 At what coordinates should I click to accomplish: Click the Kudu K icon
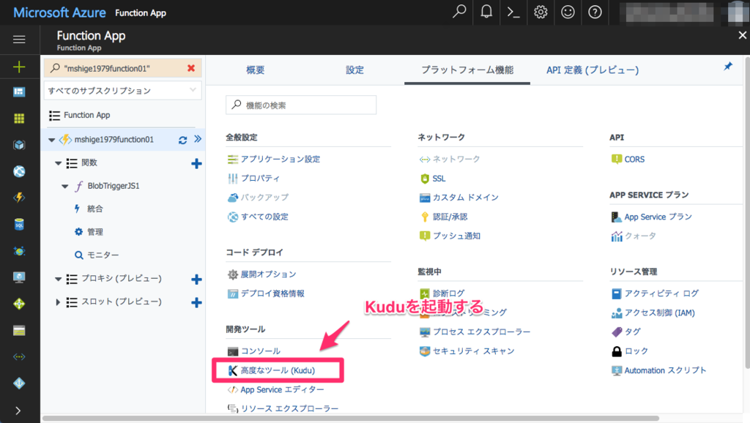[x=232, y=370]
